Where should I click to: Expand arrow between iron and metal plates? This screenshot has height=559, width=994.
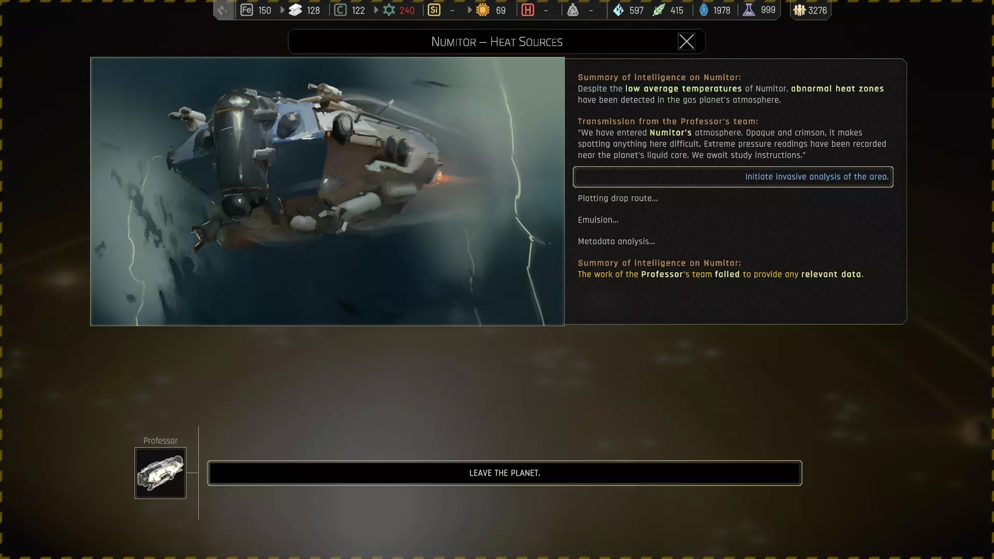click(282, 10)
